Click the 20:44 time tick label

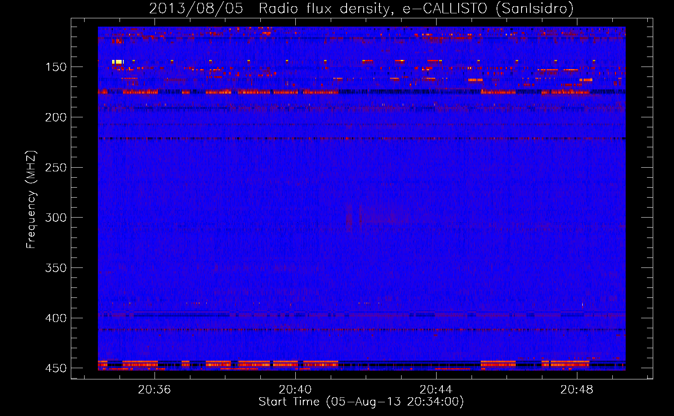pos(436,390)
